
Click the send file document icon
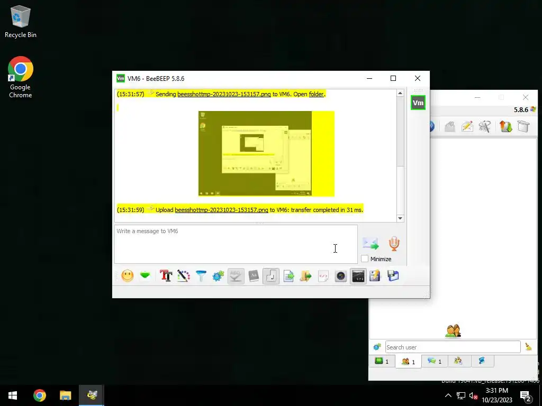coord(288,276)
